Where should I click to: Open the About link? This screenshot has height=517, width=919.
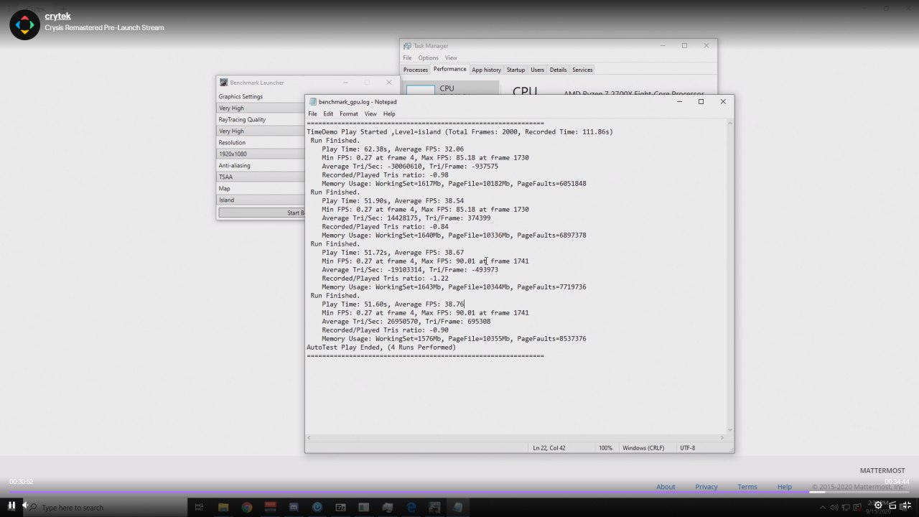(666, 486)
